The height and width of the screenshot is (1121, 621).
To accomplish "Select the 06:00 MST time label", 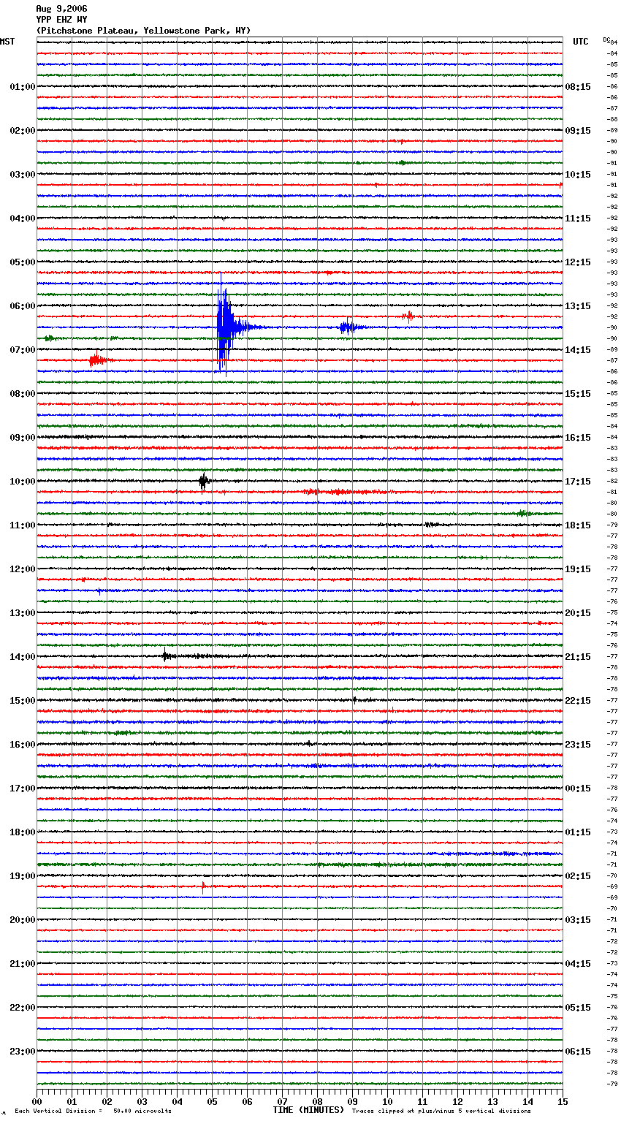I will click(23, 306).
